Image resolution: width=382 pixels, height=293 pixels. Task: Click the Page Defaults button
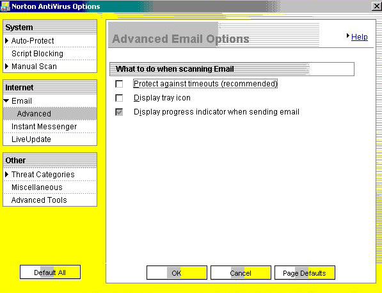pyautogui.click(x=305, y=273)
